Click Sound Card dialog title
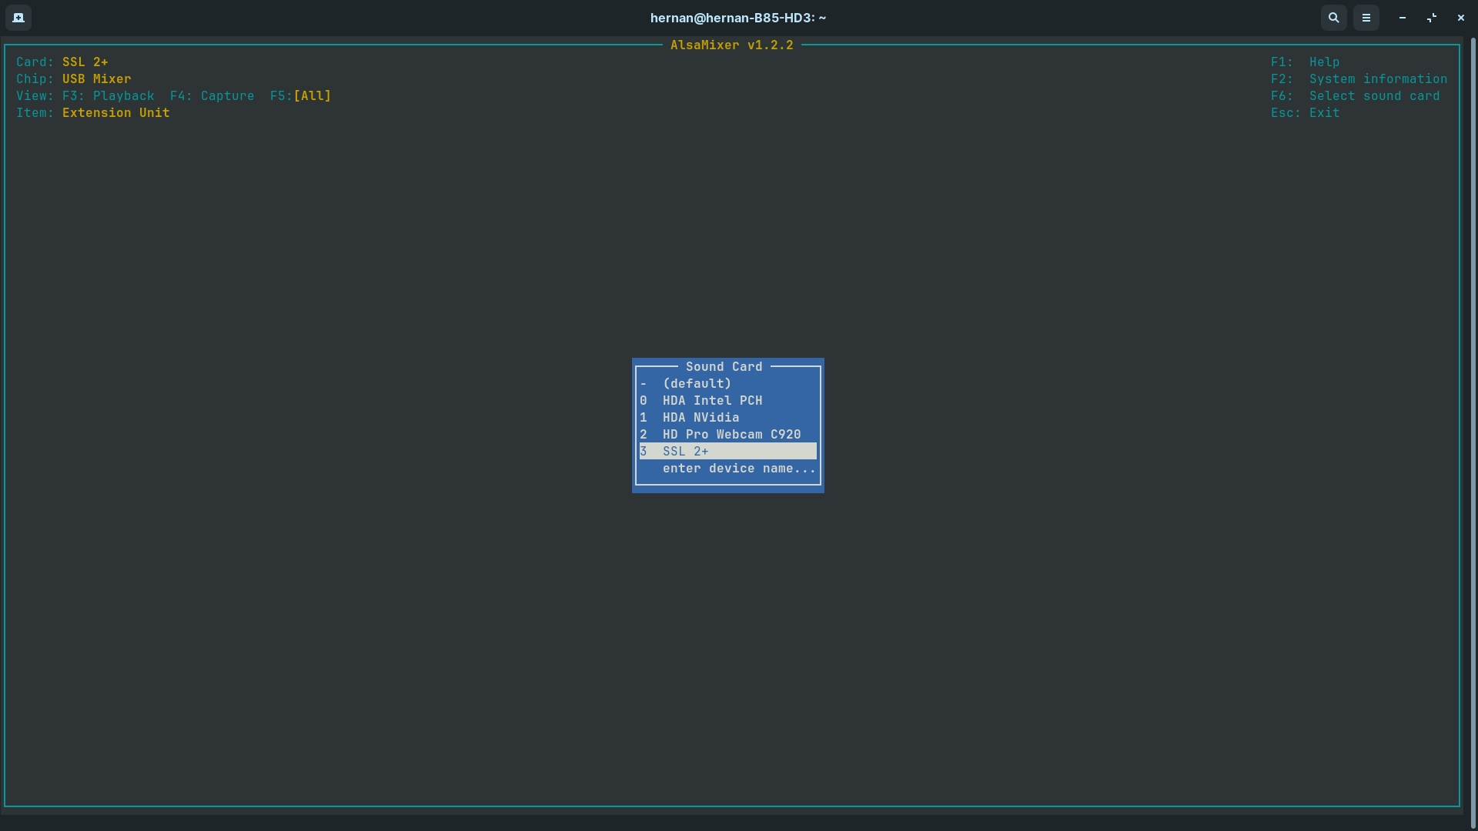This screenshot has height=831, width=1478. coord(724,366)
